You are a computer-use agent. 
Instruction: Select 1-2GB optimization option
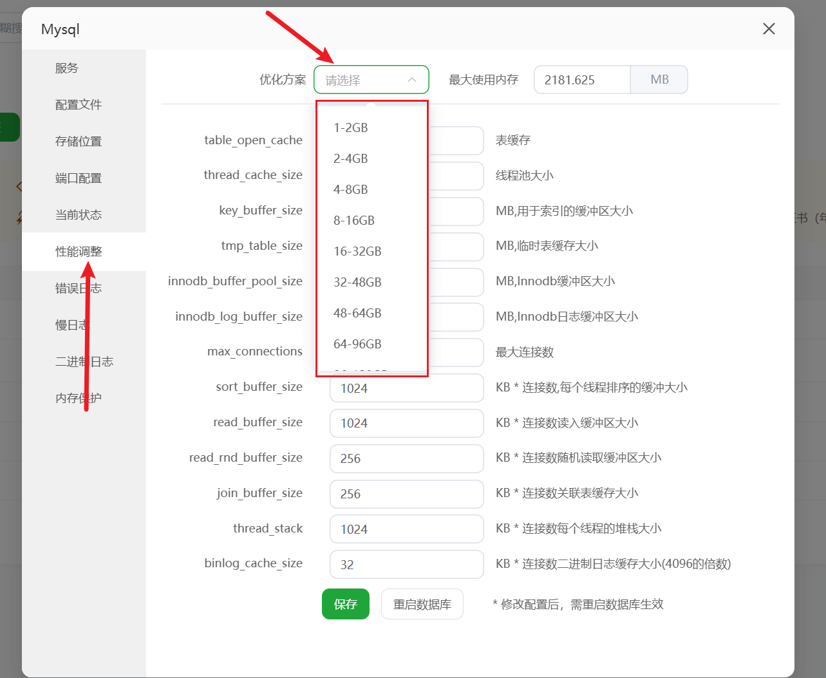click(351, 127)
